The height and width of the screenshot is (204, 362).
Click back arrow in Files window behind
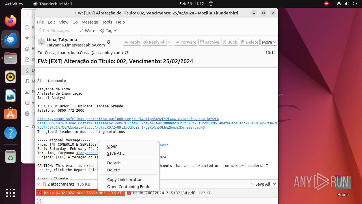[x=27, y=14]
